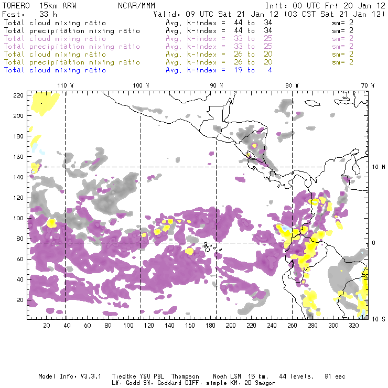Select olive "Total cloud mixing ratio" legend row

[x=55, y=55]
